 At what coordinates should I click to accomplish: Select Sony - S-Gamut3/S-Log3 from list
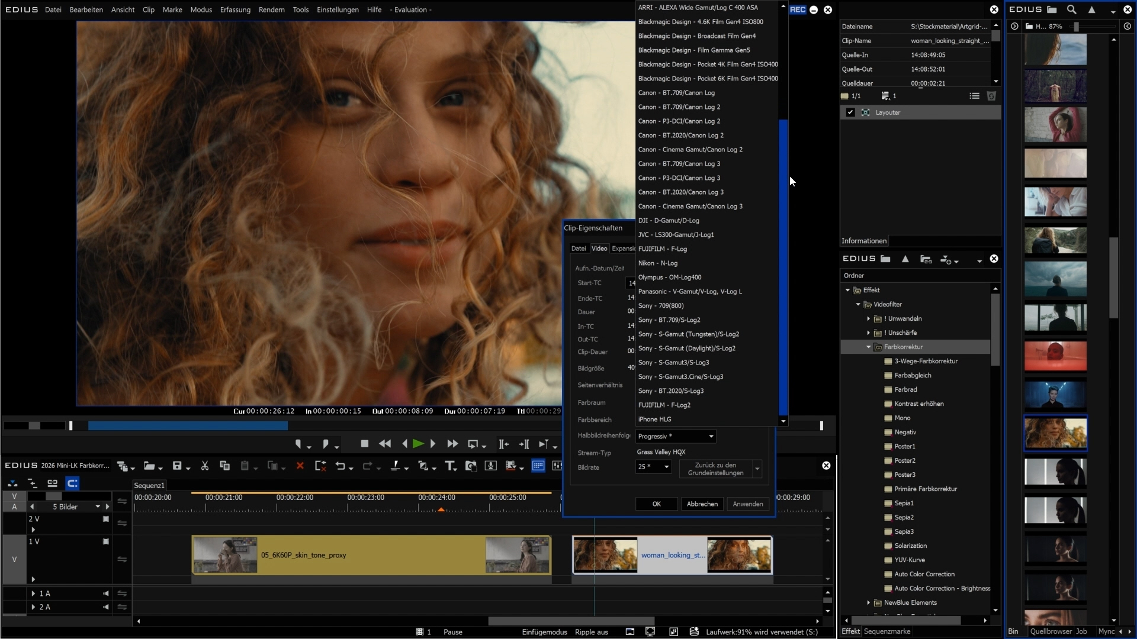tap(673, 362)
